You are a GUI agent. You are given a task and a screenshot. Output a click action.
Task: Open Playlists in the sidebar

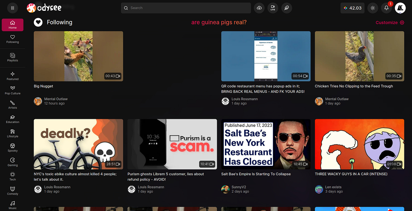coord(12,57)
